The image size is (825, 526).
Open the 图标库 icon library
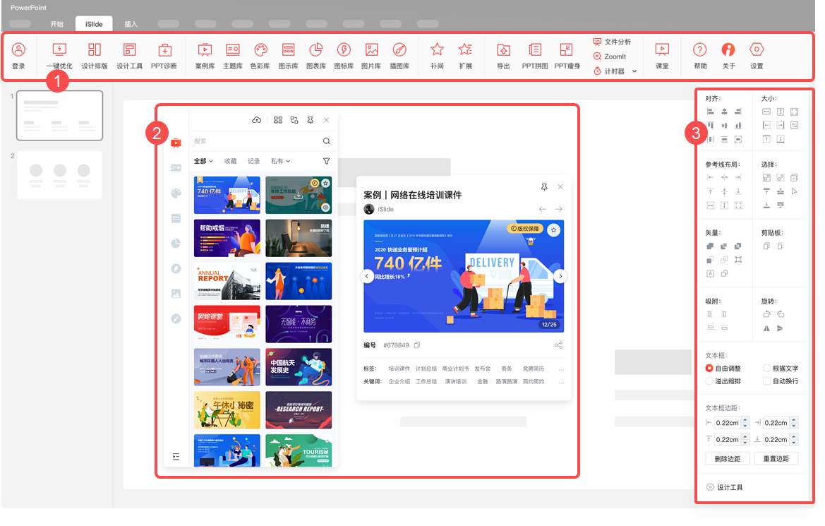click(x=344, y=56)
